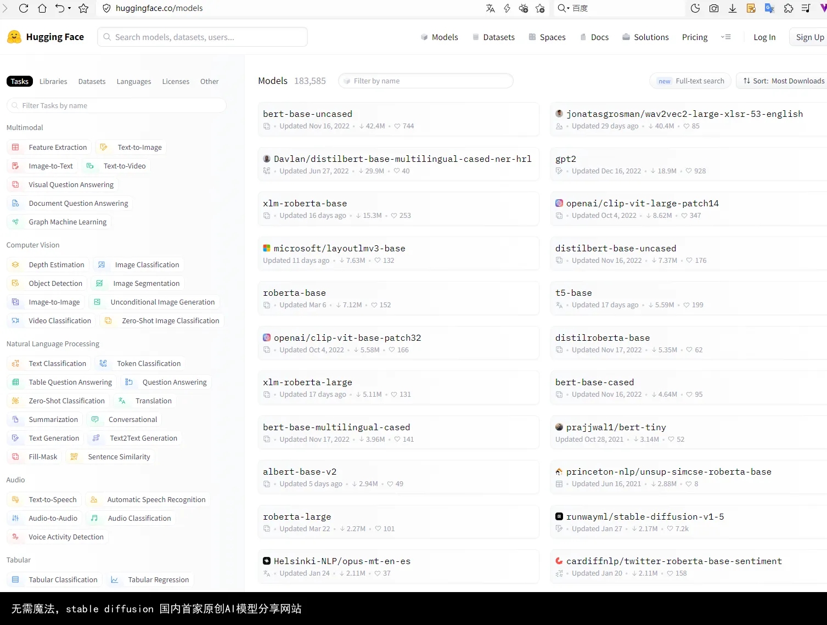The image size is (827, 625).
Task: Click the Audio Classification music note icon
Action: tap(94, 518)
